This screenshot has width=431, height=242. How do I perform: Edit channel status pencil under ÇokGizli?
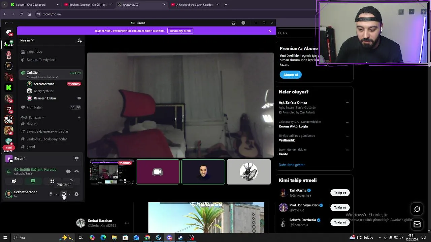tap(57, 77)
